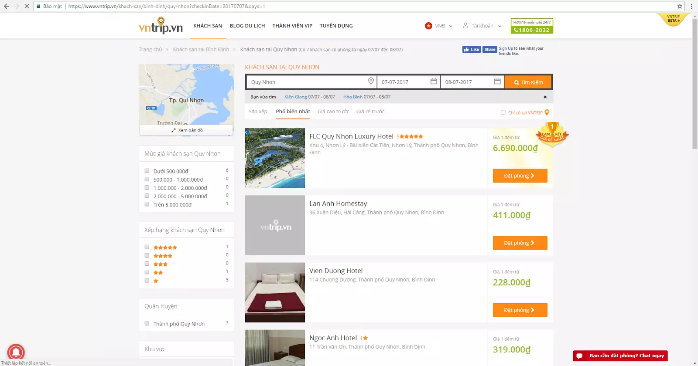
Task: Book Vien Duong Hotel room
Action: point(520,310)
